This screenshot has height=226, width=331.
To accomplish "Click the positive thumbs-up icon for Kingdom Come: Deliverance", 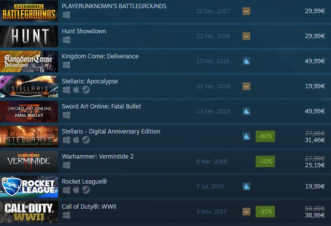I will (x=246, y=61).
